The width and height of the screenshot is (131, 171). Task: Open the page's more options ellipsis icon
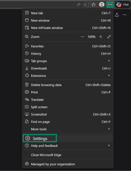(x=125, y=15)
